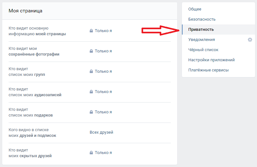Open Платёжные сервисы section

[208, 70]
